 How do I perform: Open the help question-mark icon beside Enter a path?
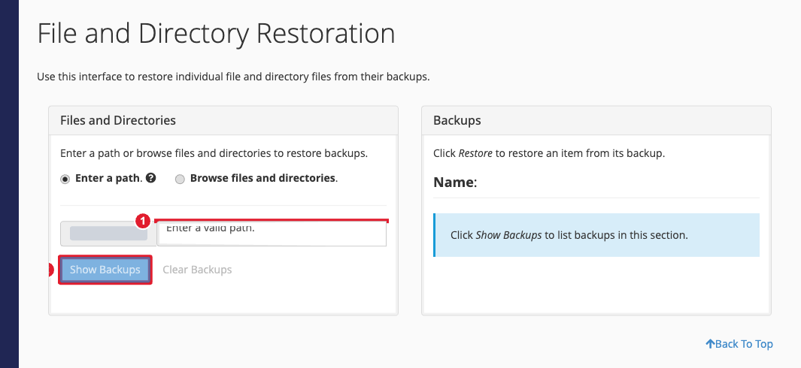pyautogui.click(x=150, y=178)
